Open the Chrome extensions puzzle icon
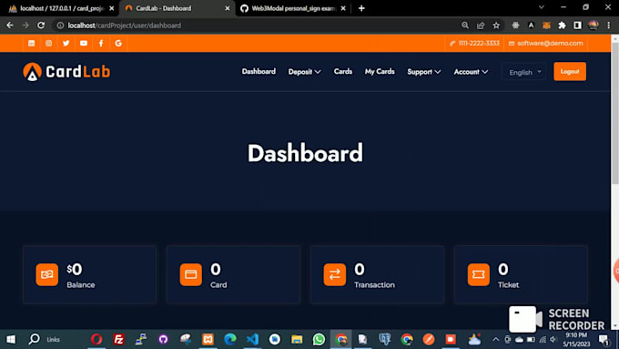 (562, 26)
